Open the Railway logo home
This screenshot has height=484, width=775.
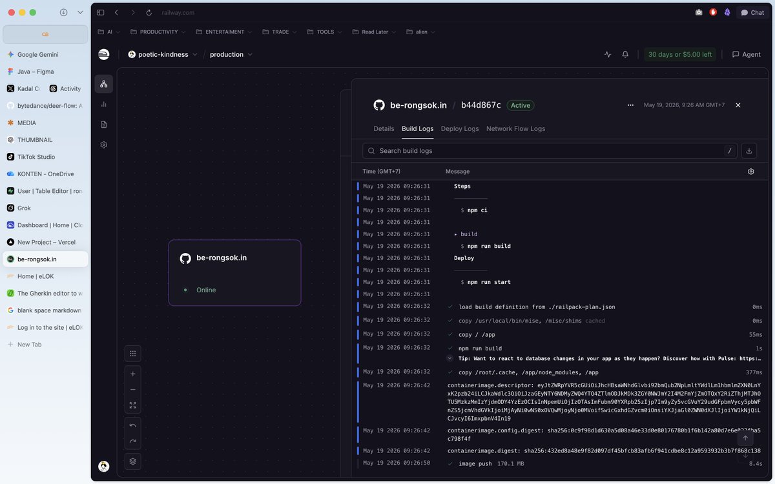click(103, 55)
